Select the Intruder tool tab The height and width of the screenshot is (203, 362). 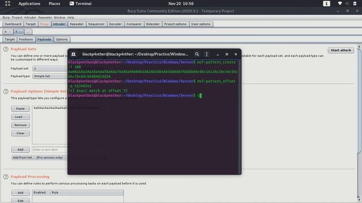point(59,24)
